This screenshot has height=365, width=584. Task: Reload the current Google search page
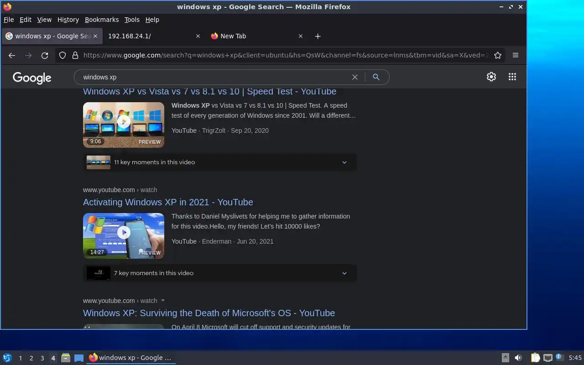pos(45,55)
